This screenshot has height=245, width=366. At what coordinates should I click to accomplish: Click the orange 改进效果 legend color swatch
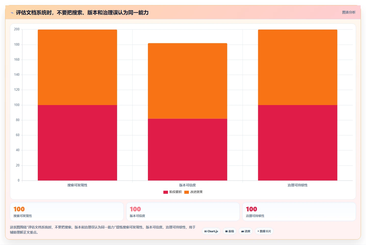[x=186, y=192]
